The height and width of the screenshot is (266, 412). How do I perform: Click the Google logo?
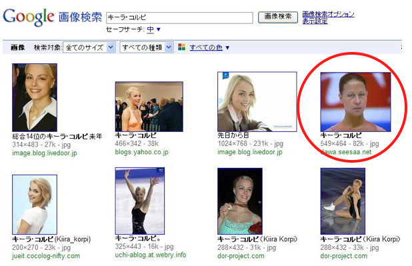click(x=29, y=17)
